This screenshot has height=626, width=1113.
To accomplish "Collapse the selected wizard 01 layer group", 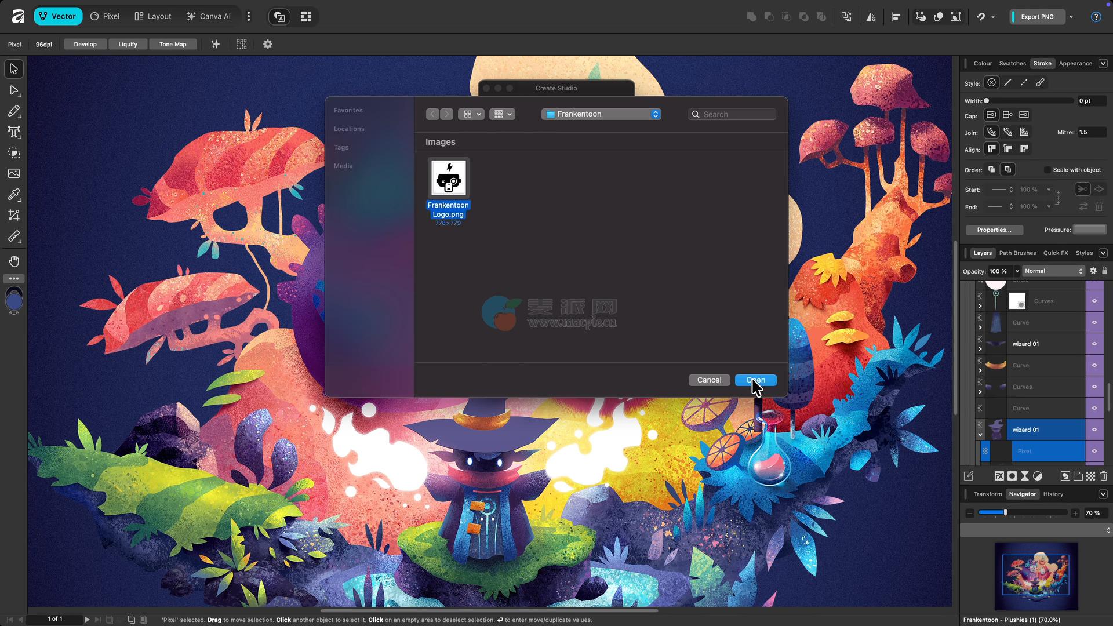I will point(980,435).
